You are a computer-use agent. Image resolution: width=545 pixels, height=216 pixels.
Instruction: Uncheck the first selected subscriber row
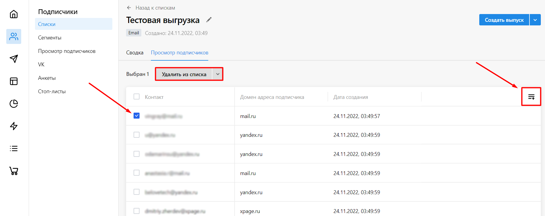coord(137,116)
